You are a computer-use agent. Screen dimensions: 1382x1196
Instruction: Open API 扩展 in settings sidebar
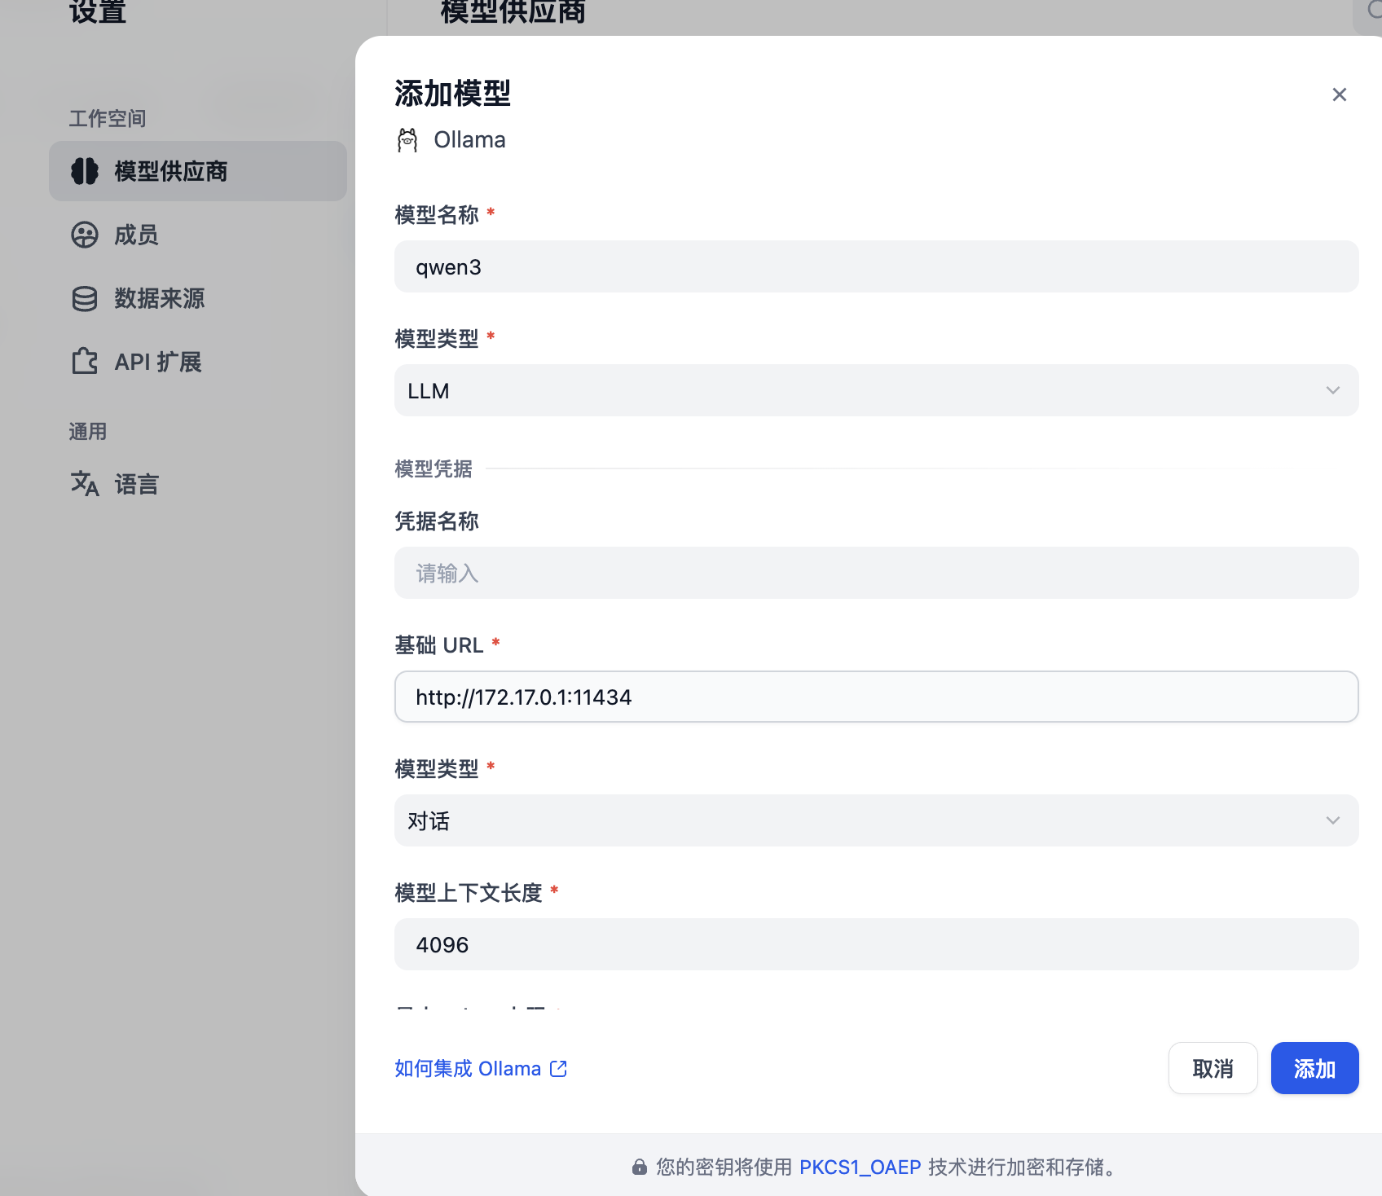coord(198,362)
